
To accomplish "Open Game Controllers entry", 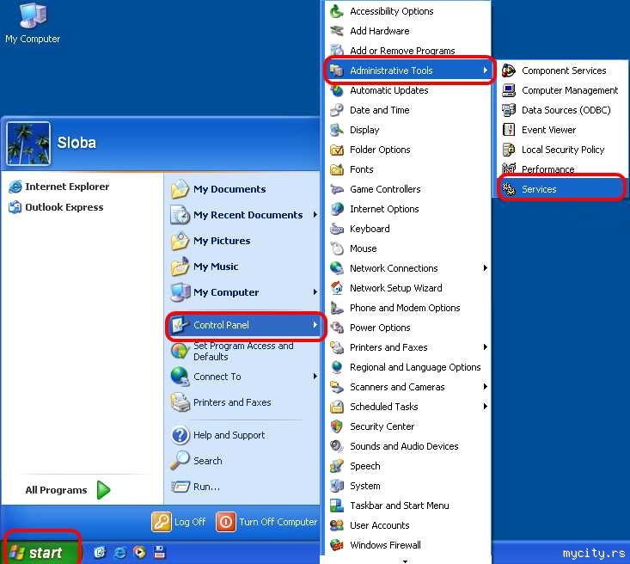I will [407, 189].
